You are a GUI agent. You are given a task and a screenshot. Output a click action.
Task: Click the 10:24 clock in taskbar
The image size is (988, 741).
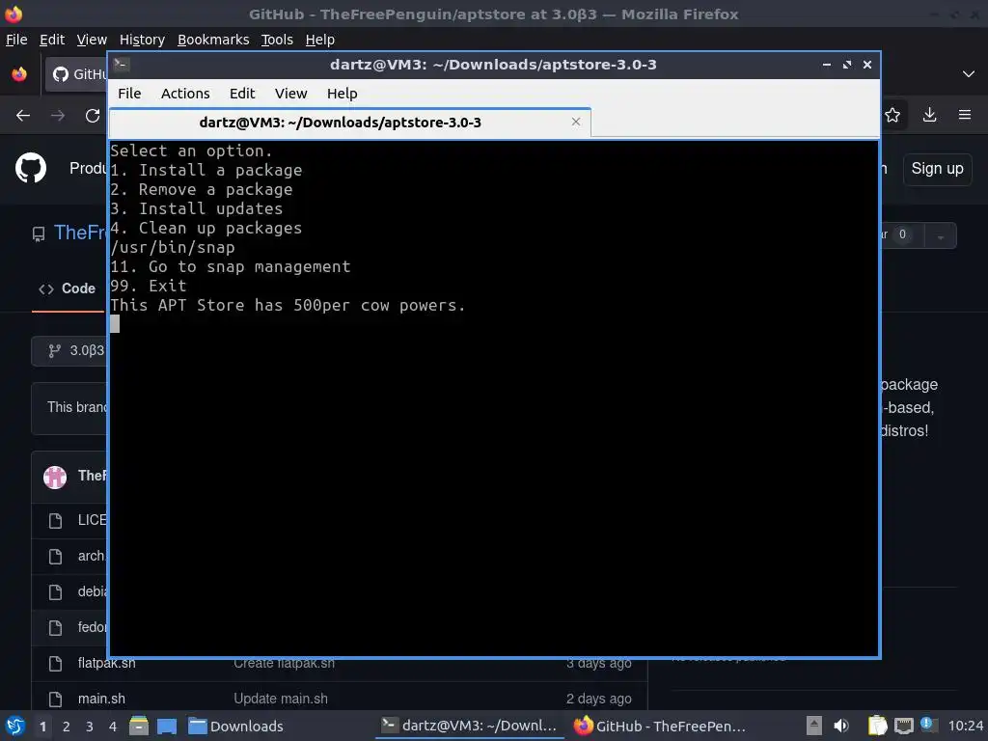click(965, 726)
